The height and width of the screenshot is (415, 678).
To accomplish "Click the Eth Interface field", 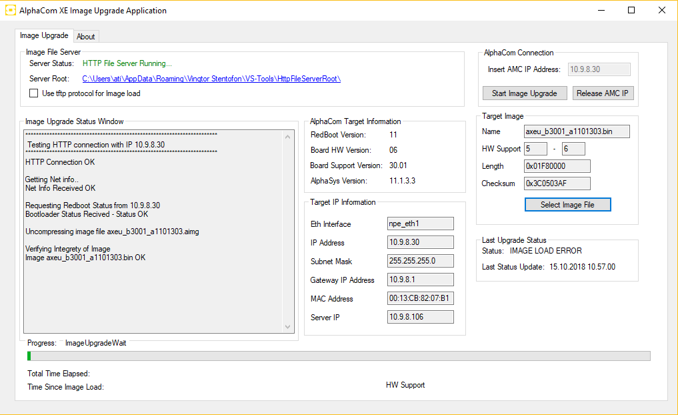I will tap(420, 224).
